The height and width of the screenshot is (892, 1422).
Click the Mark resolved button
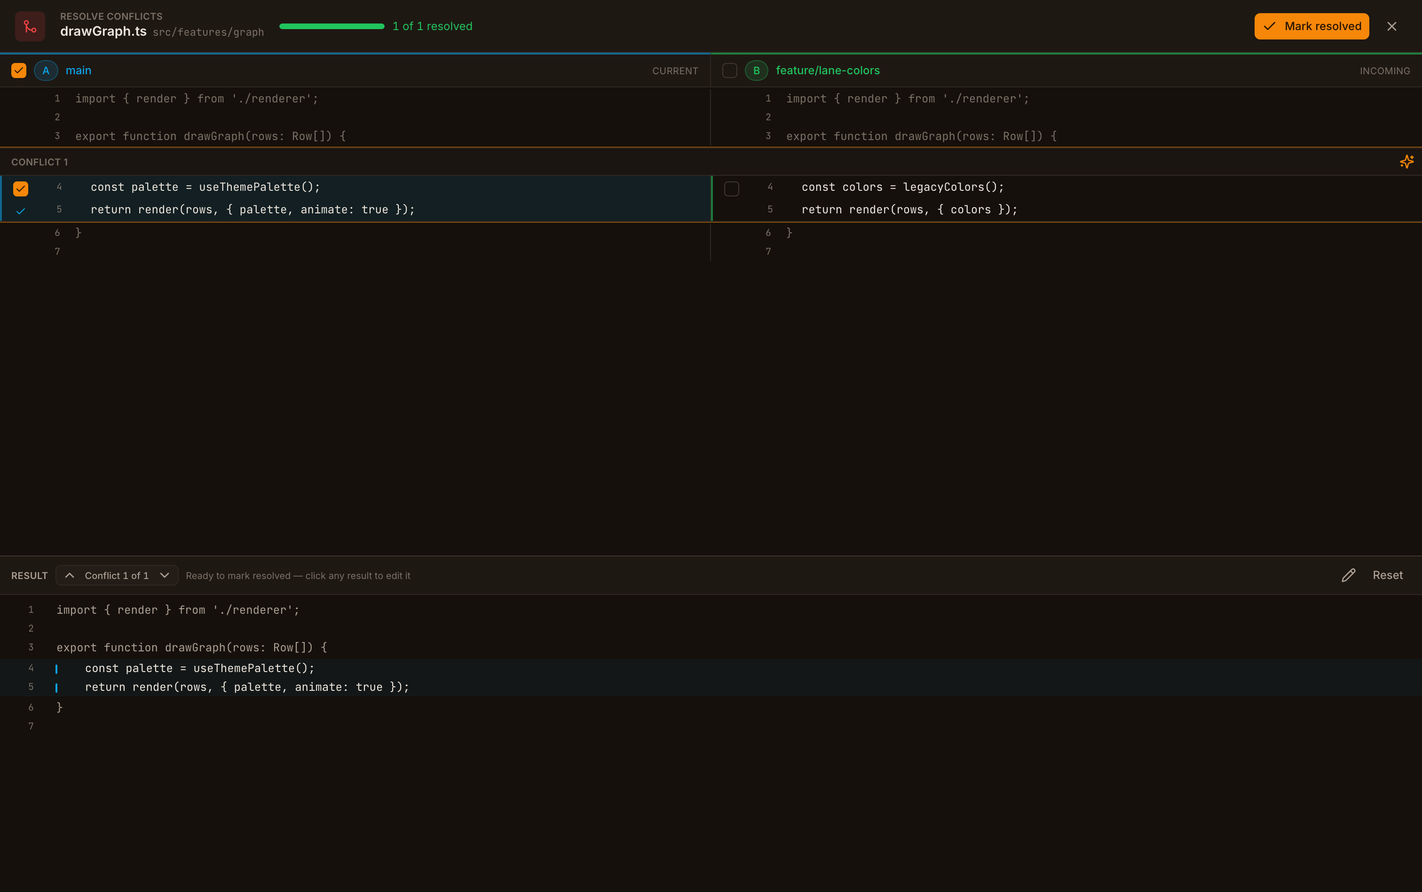(1311, 26)
